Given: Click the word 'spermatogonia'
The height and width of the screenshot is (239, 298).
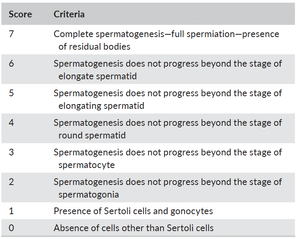Looking at the screenshot, I should (89, 195).
